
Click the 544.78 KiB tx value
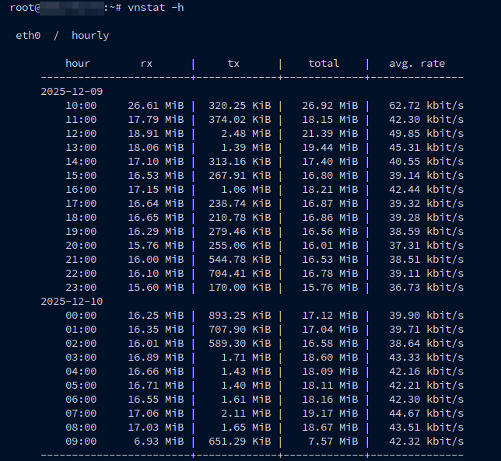click(240, 260)
